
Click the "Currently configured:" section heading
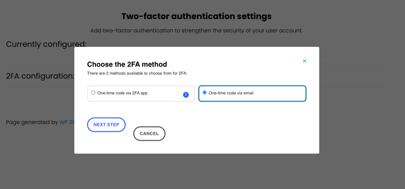46,44
